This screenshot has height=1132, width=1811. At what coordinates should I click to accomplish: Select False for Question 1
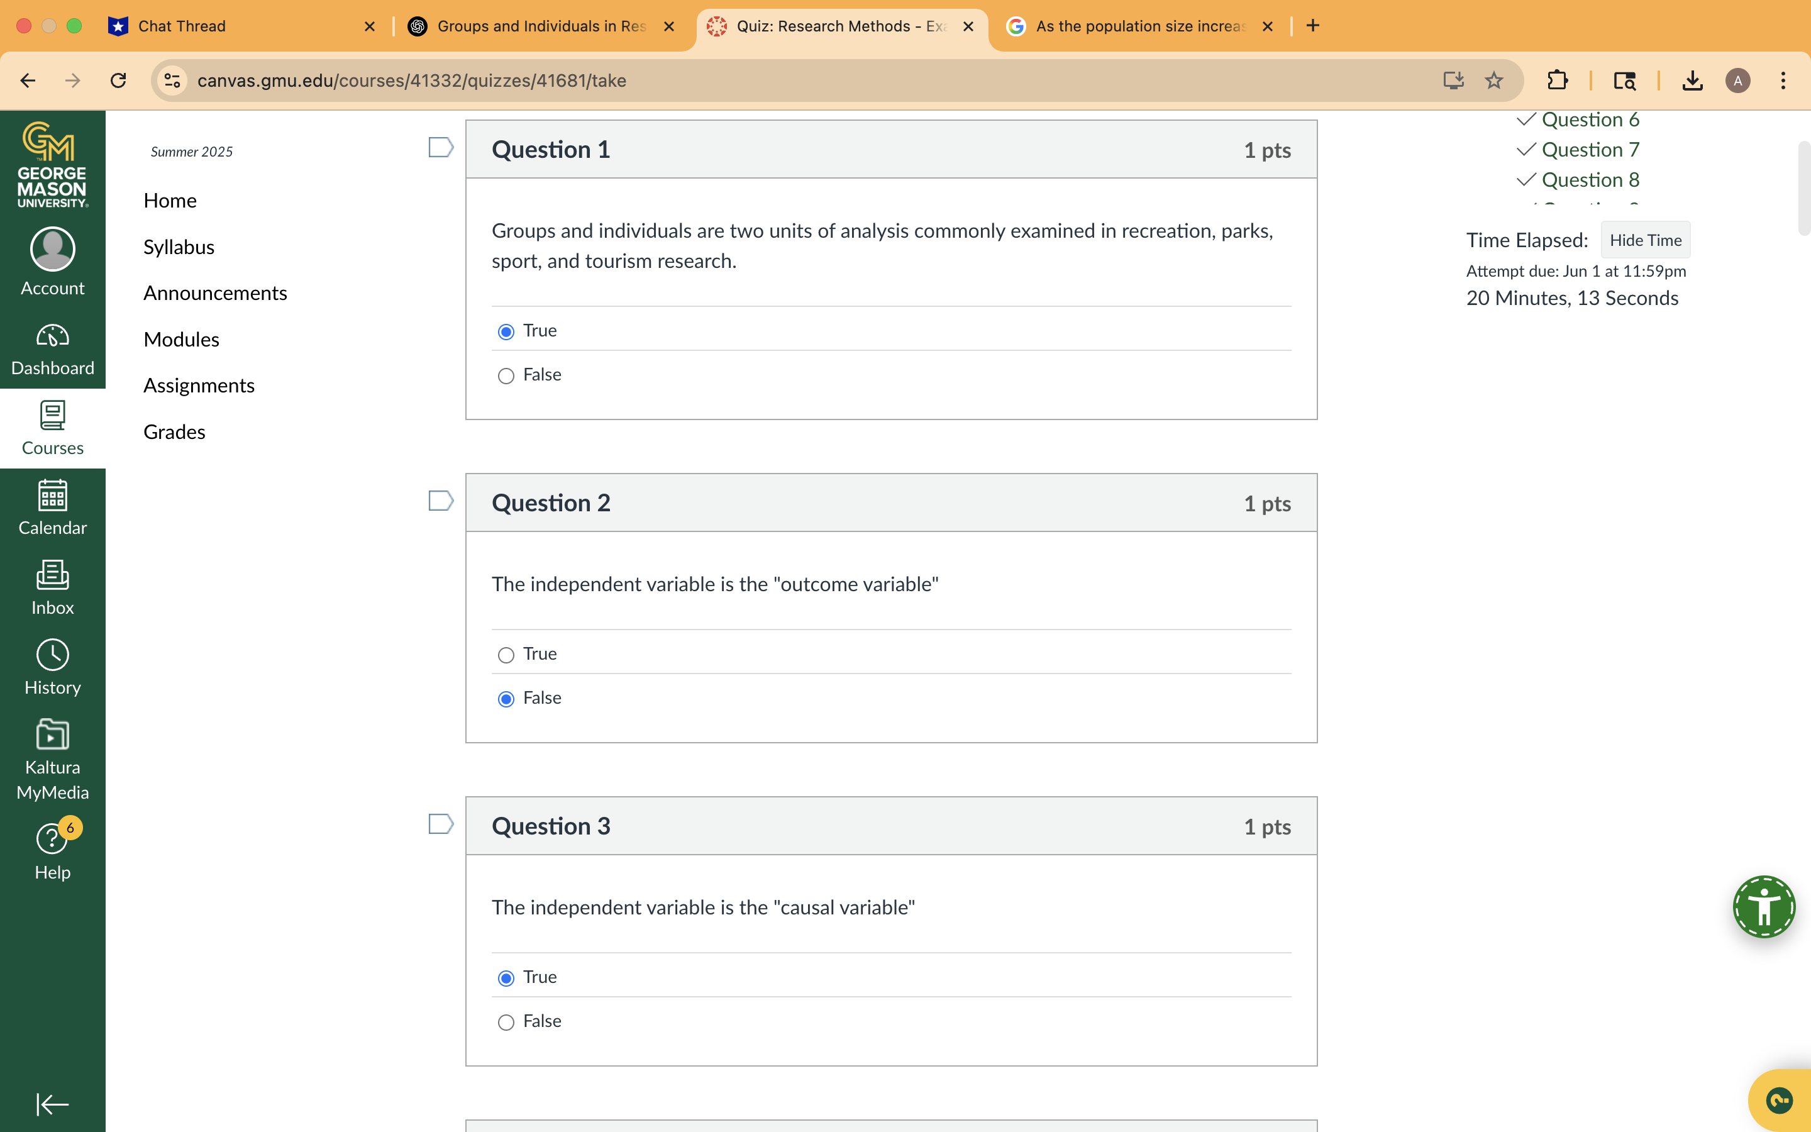pyautogui.click(x=506, y=375)
